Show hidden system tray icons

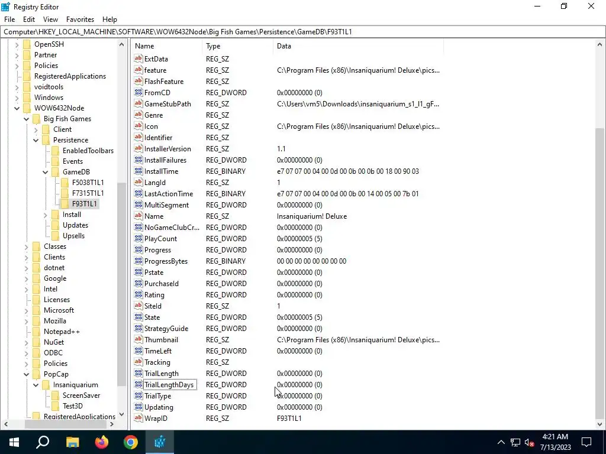(501, 442)
